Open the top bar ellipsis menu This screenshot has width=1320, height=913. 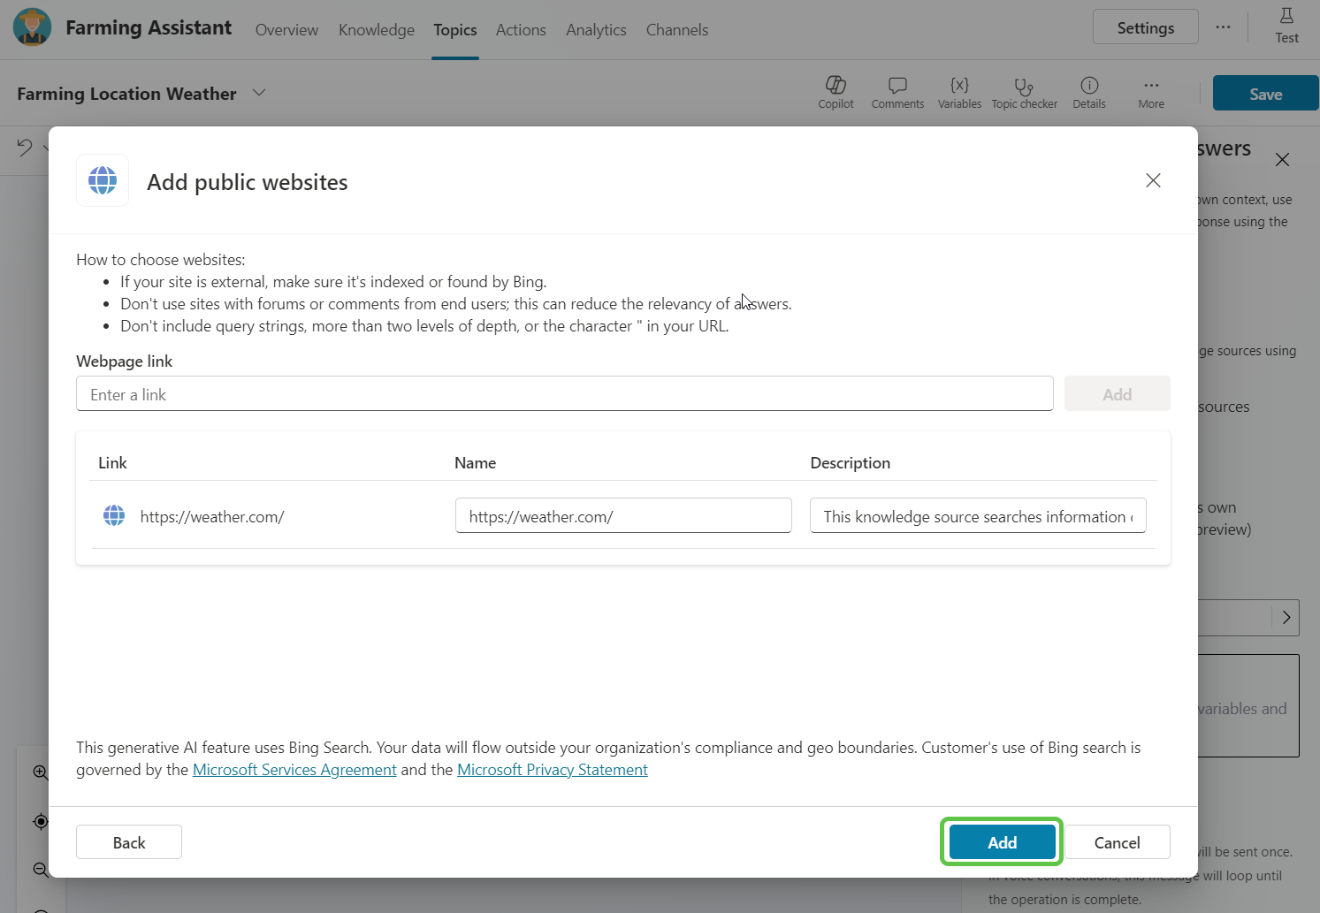point(1223,27)
